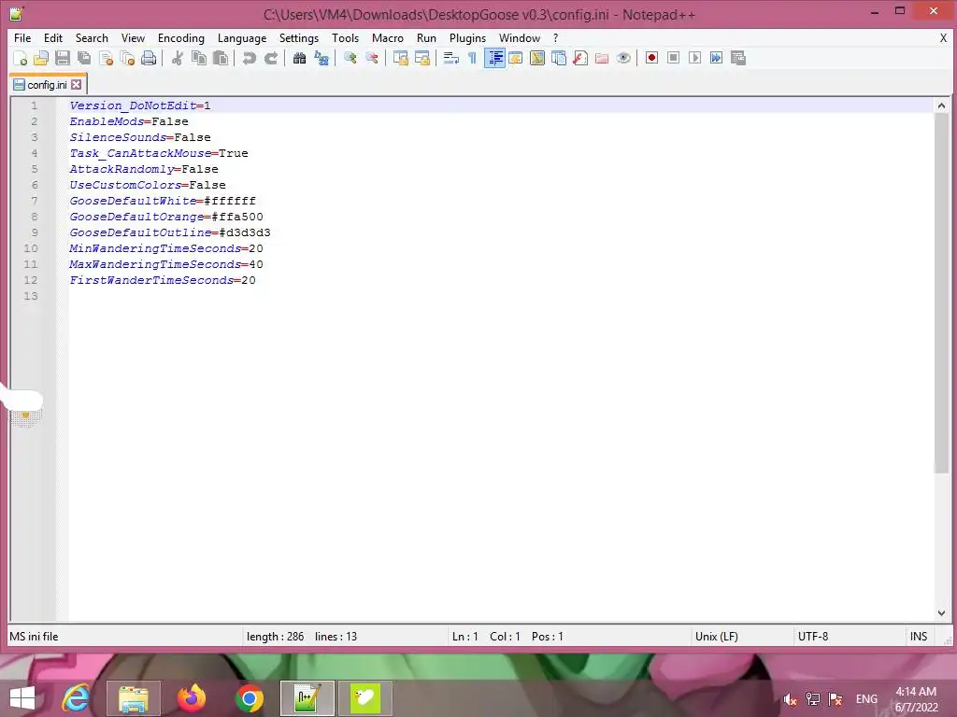957x717 pixels.
Task: Select the config.ini tab
Action: point(47,85)
